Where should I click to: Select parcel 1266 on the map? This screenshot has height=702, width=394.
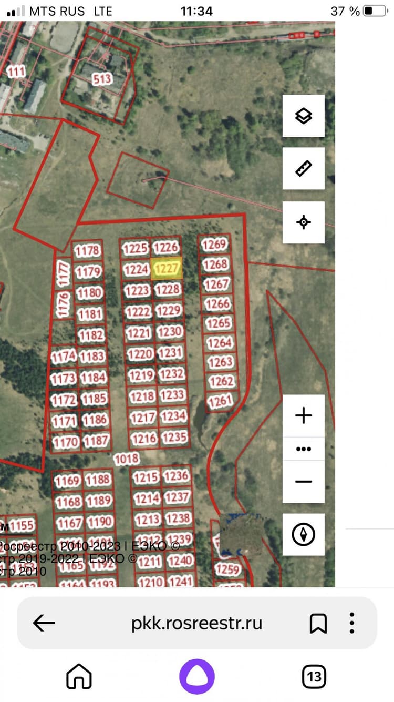tap(217, 303)
